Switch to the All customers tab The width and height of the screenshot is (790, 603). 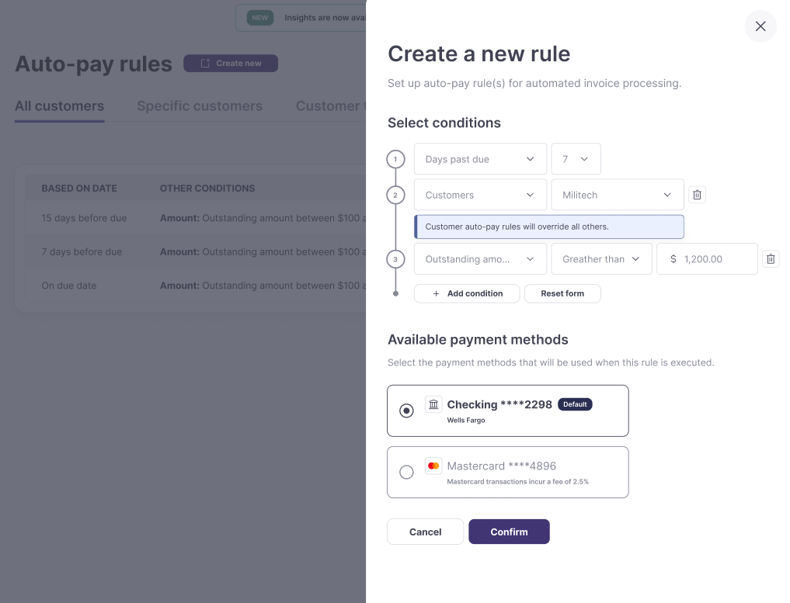pyautogui.click(x=59, y=106)
